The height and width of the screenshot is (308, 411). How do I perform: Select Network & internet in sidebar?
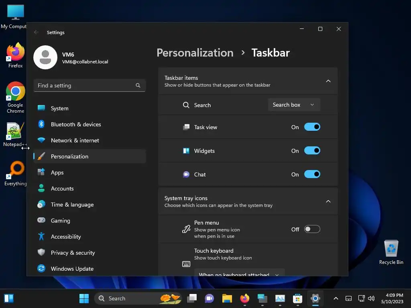[90, 140]
